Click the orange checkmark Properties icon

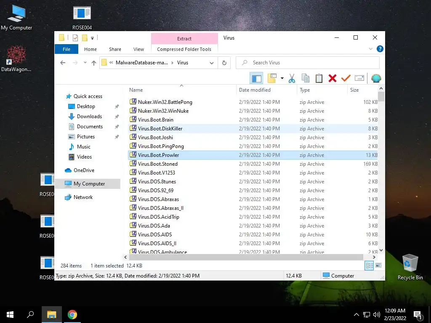point(346,79)
